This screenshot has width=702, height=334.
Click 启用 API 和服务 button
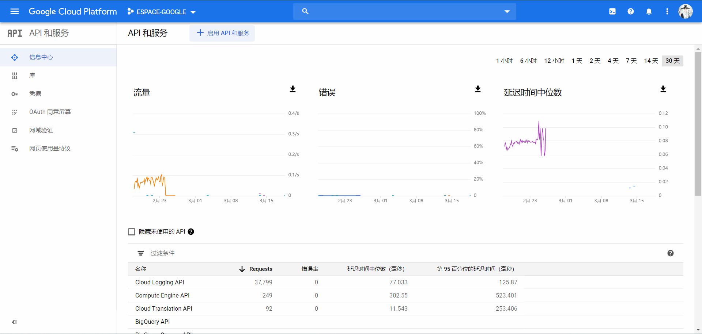[x=222, y=33]
